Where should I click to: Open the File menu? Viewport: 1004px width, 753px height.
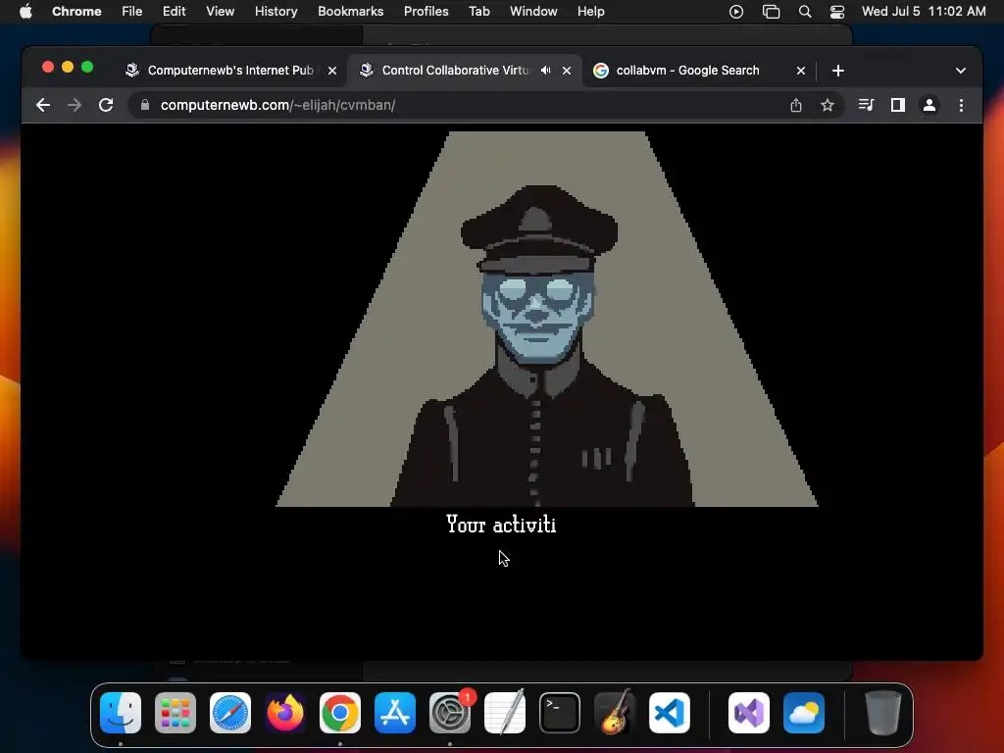pos(132,12)
